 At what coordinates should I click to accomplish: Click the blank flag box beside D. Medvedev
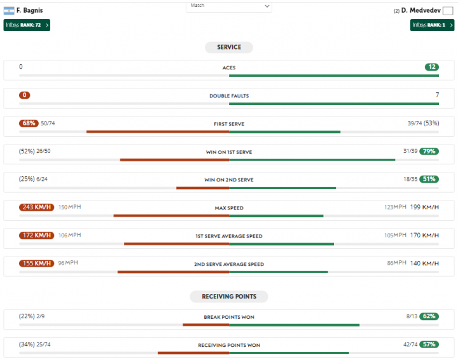click(448, 11)
